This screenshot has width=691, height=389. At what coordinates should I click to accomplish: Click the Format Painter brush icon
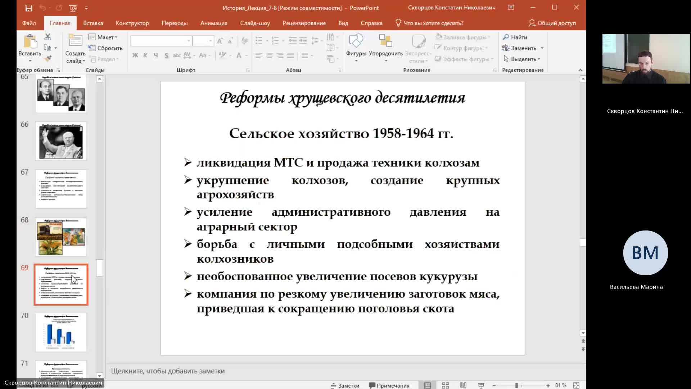coord(48,58)
